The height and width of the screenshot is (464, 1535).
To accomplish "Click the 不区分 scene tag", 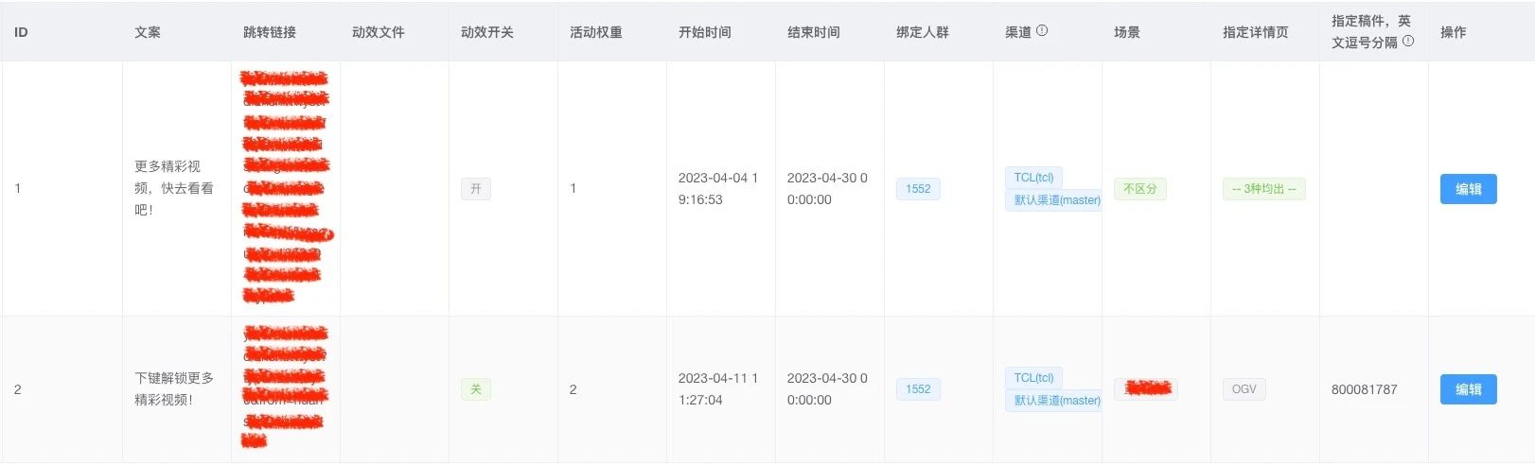I will click(x=1139, y=189).
